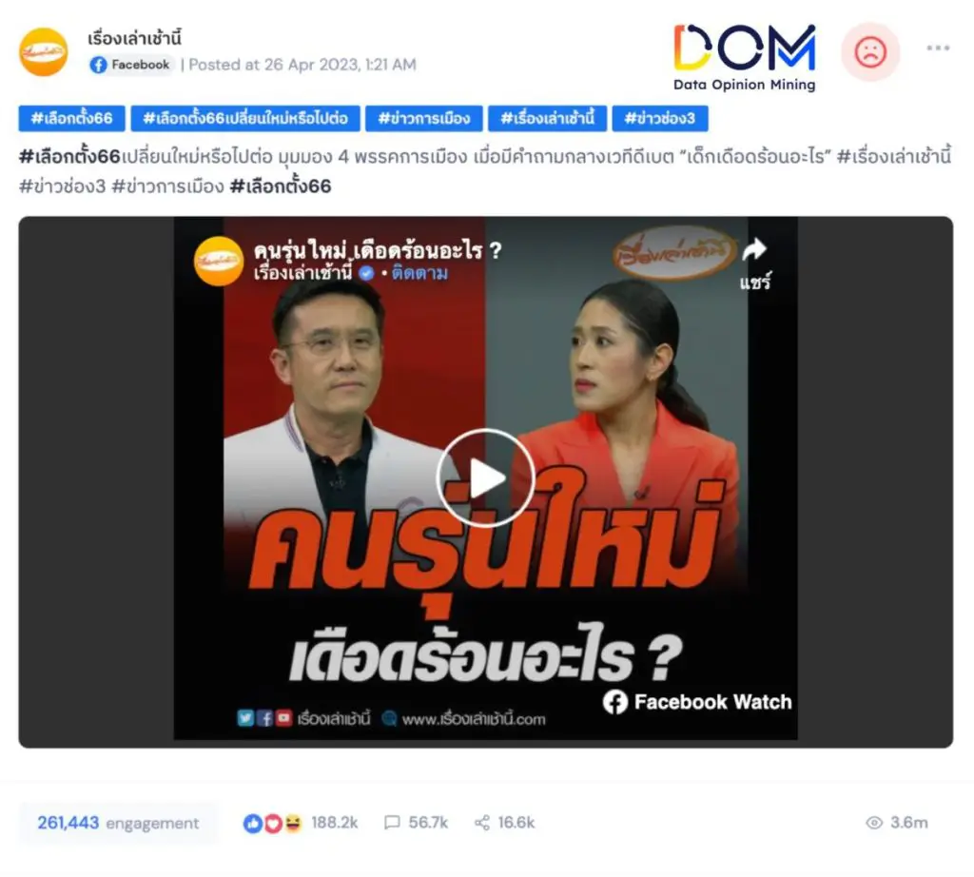Select the #ข่าวช่อง3 hashtag tag
974x877 pixels.
click(660, 119)
